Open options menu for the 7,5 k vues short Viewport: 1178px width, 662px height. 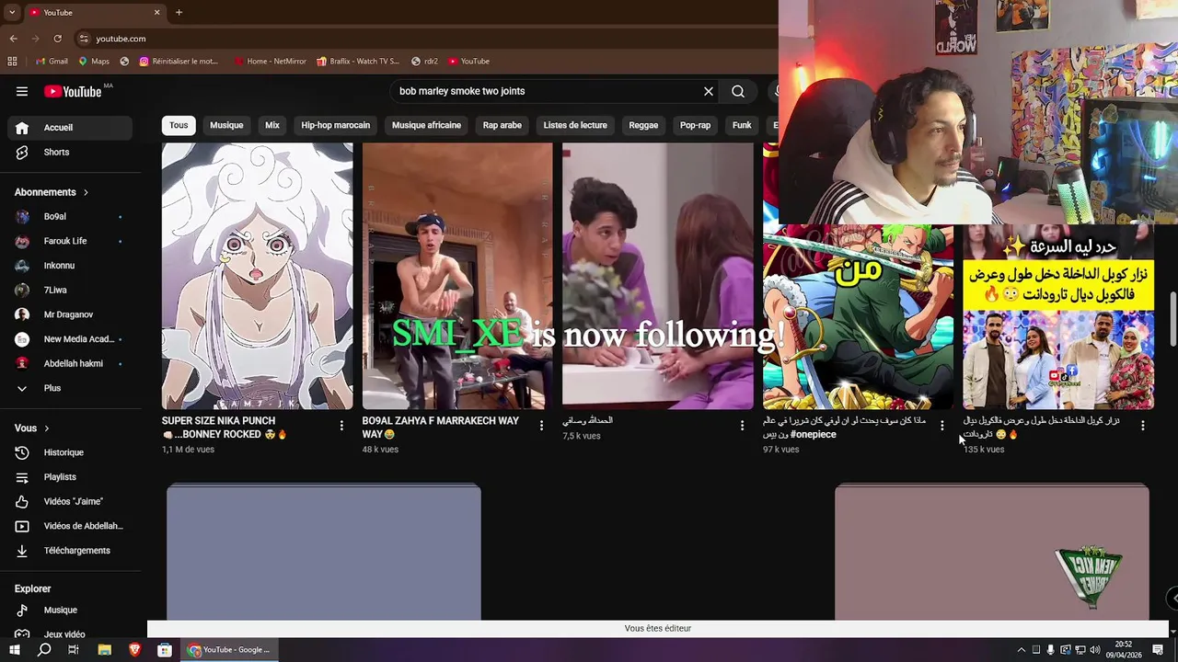pyautogui.click(x=742, y=426)
